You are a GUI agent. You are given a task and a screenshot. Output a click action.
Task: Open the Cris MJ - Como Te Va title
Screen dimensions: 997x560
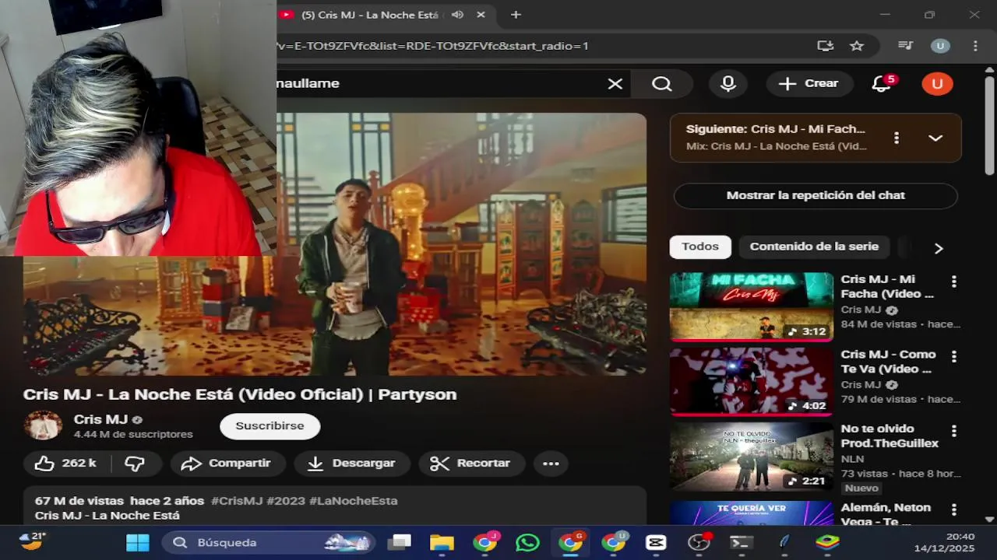[889, 361]
